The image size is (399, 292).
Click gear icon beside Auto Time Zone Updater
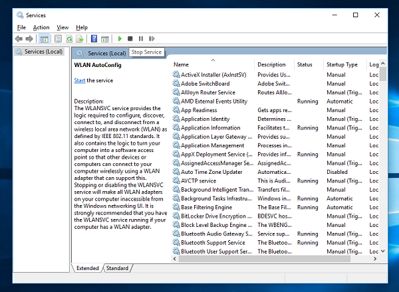pos(176,172)
